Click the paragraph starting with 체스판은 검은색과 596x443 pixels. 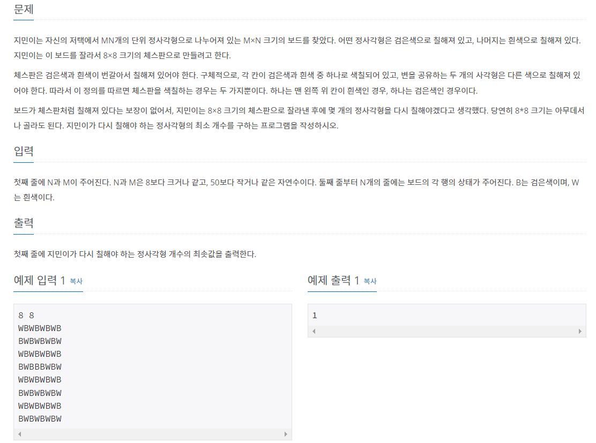[297, 83]
